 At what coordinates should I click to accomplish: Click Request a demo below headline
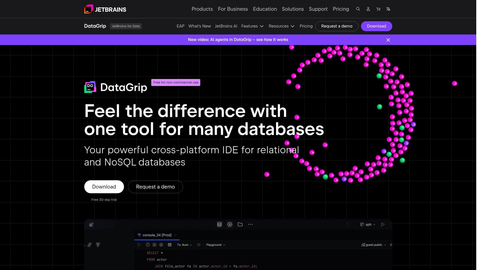click(155, 187)
